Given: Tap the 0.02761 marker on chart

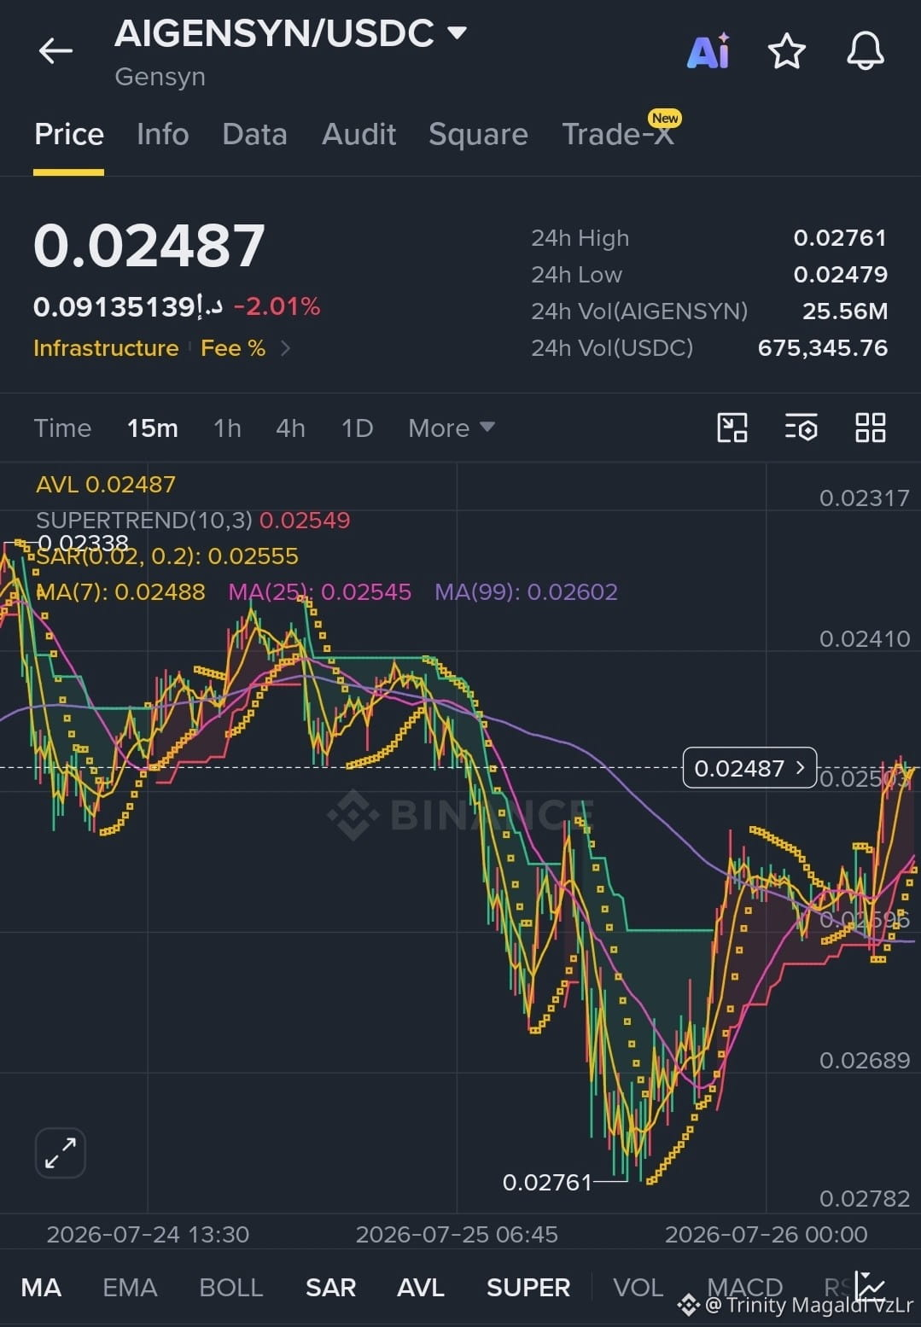Looking at the screenshot, I should (x=547, y=1182).
